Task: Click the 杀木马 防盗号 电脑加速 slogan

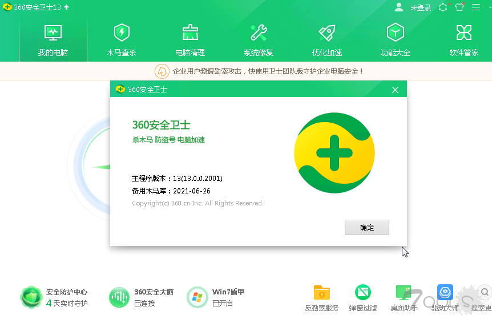Action: tap(168, 140)
